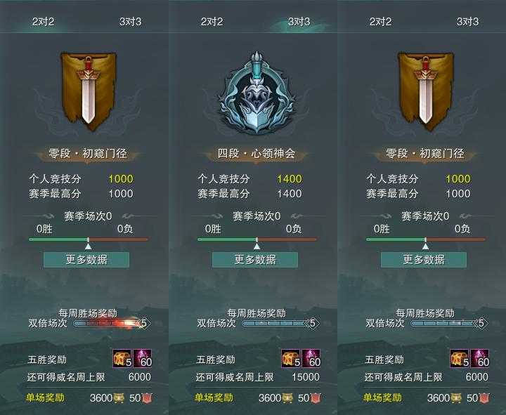Image resolution: width=506 pixels, height=415 pixels.
Task: Click the win-loss ratio bar marker in middle panel
Action: tap(257, 243)
